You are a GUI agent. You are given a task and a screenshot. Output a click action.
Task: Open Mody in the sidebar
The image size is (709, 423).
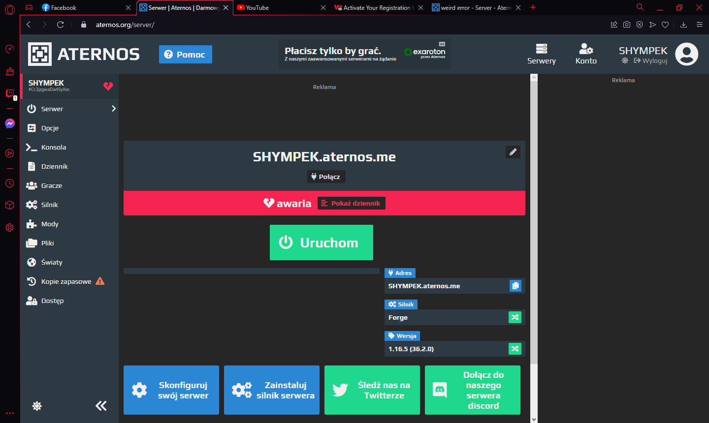69,224
